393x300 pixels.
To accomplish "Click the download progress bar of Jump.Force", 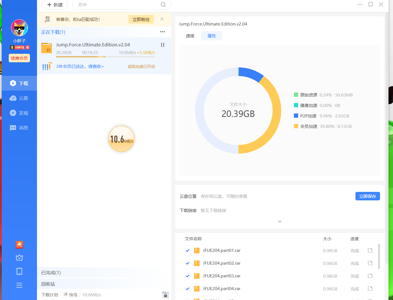I will 105,57.
